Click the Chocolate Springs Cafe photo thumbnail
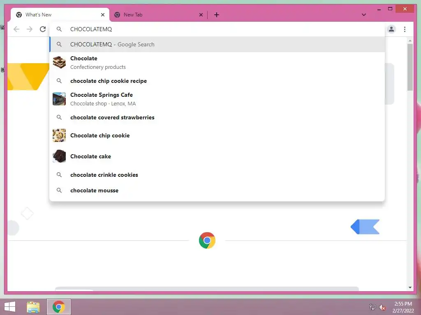This screenshot has width=421, height=315. point(59,99)
